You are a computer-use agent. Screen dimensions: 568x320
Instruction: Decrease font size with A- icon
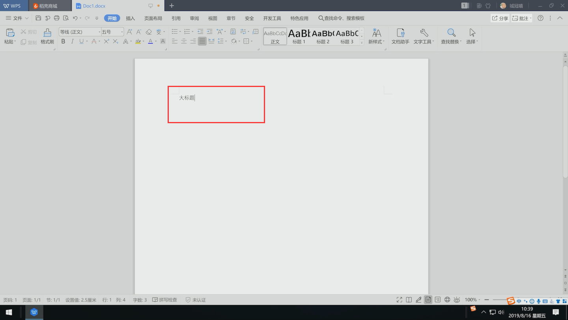coord(139,32)
